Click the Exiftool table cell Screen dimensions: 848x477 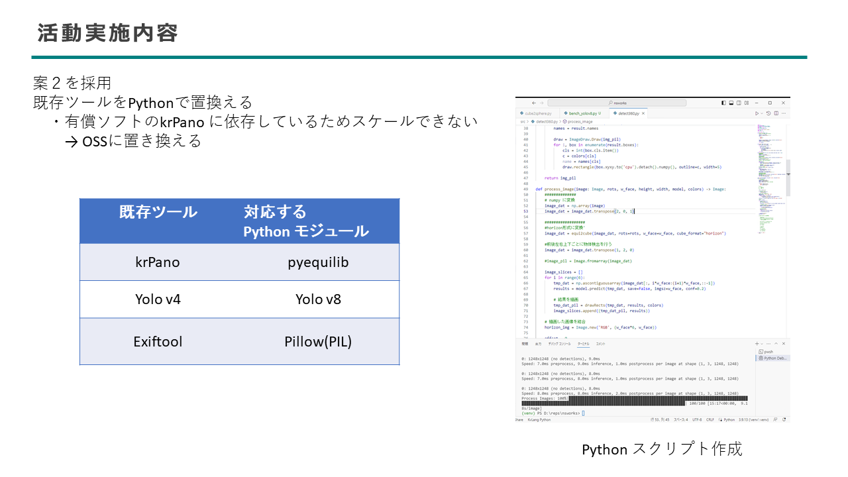158,342
